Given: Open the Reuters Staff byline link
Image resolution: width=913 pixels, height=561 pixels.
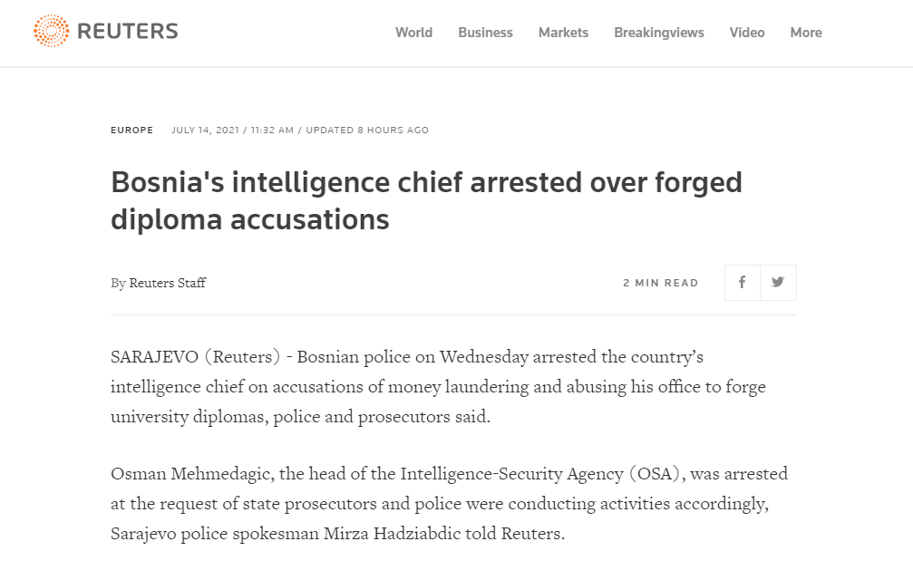Looking at the screenshot, I should click(x=167, y=283).
